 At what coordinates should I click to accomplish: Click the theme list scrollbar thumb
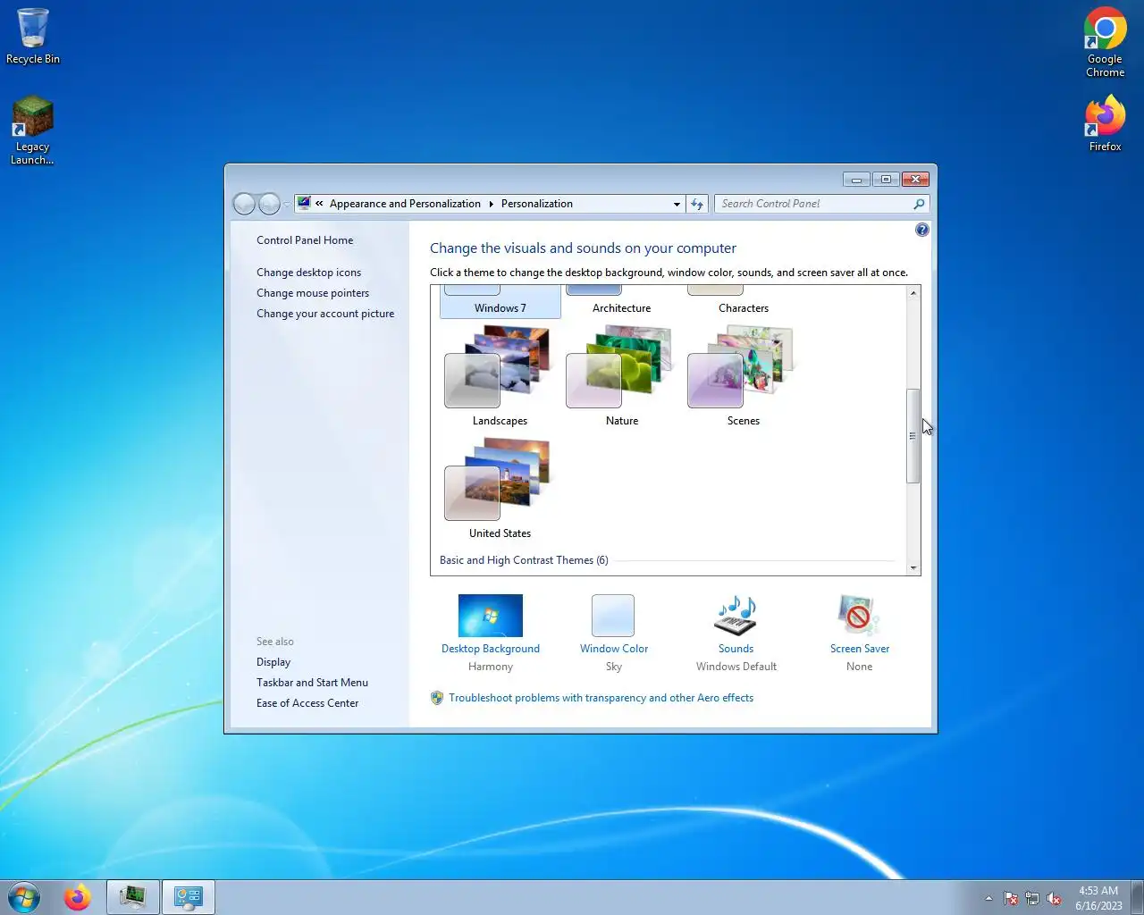(913, 436)
